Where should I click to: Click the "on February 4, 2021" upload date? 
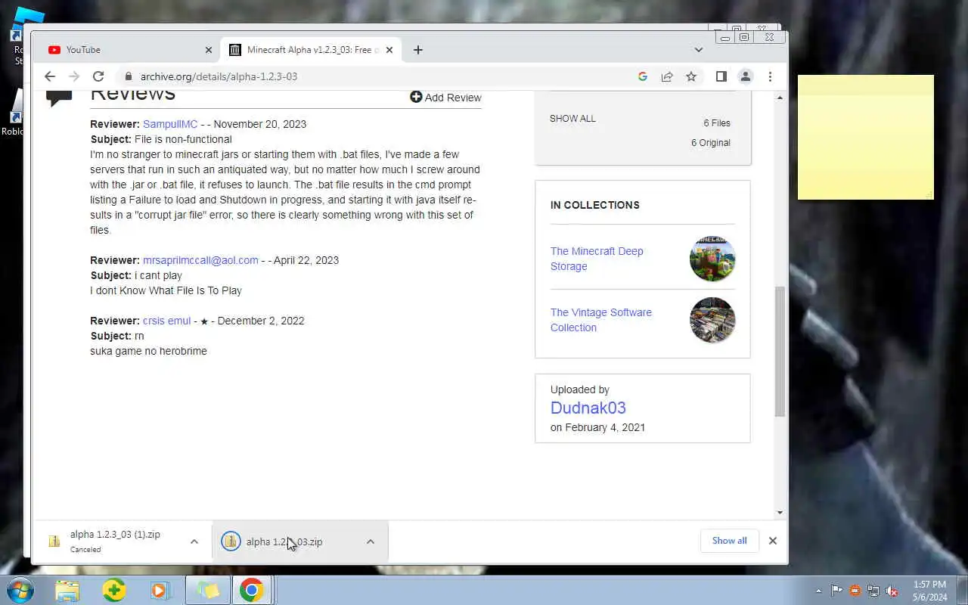coord(597,427)
